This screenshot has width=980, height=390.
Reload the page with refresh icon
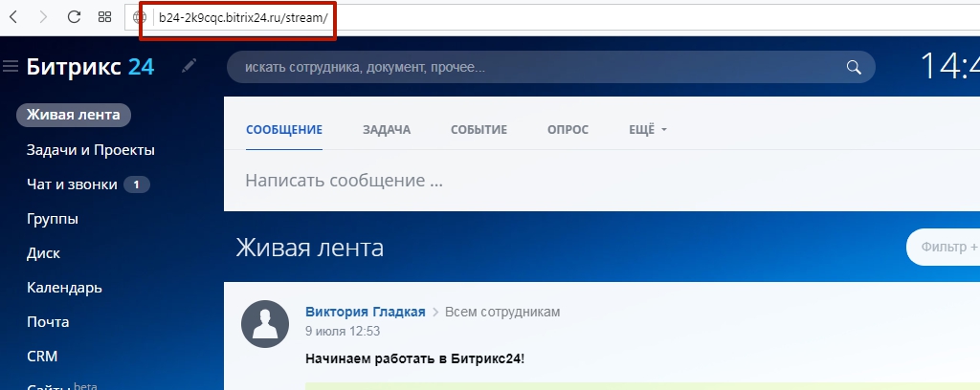[74, 17]
